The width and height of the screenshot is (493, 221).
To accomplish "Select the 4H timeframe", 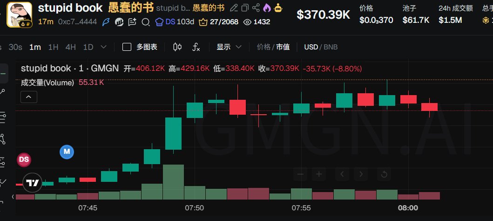I will tap(70, 47).
